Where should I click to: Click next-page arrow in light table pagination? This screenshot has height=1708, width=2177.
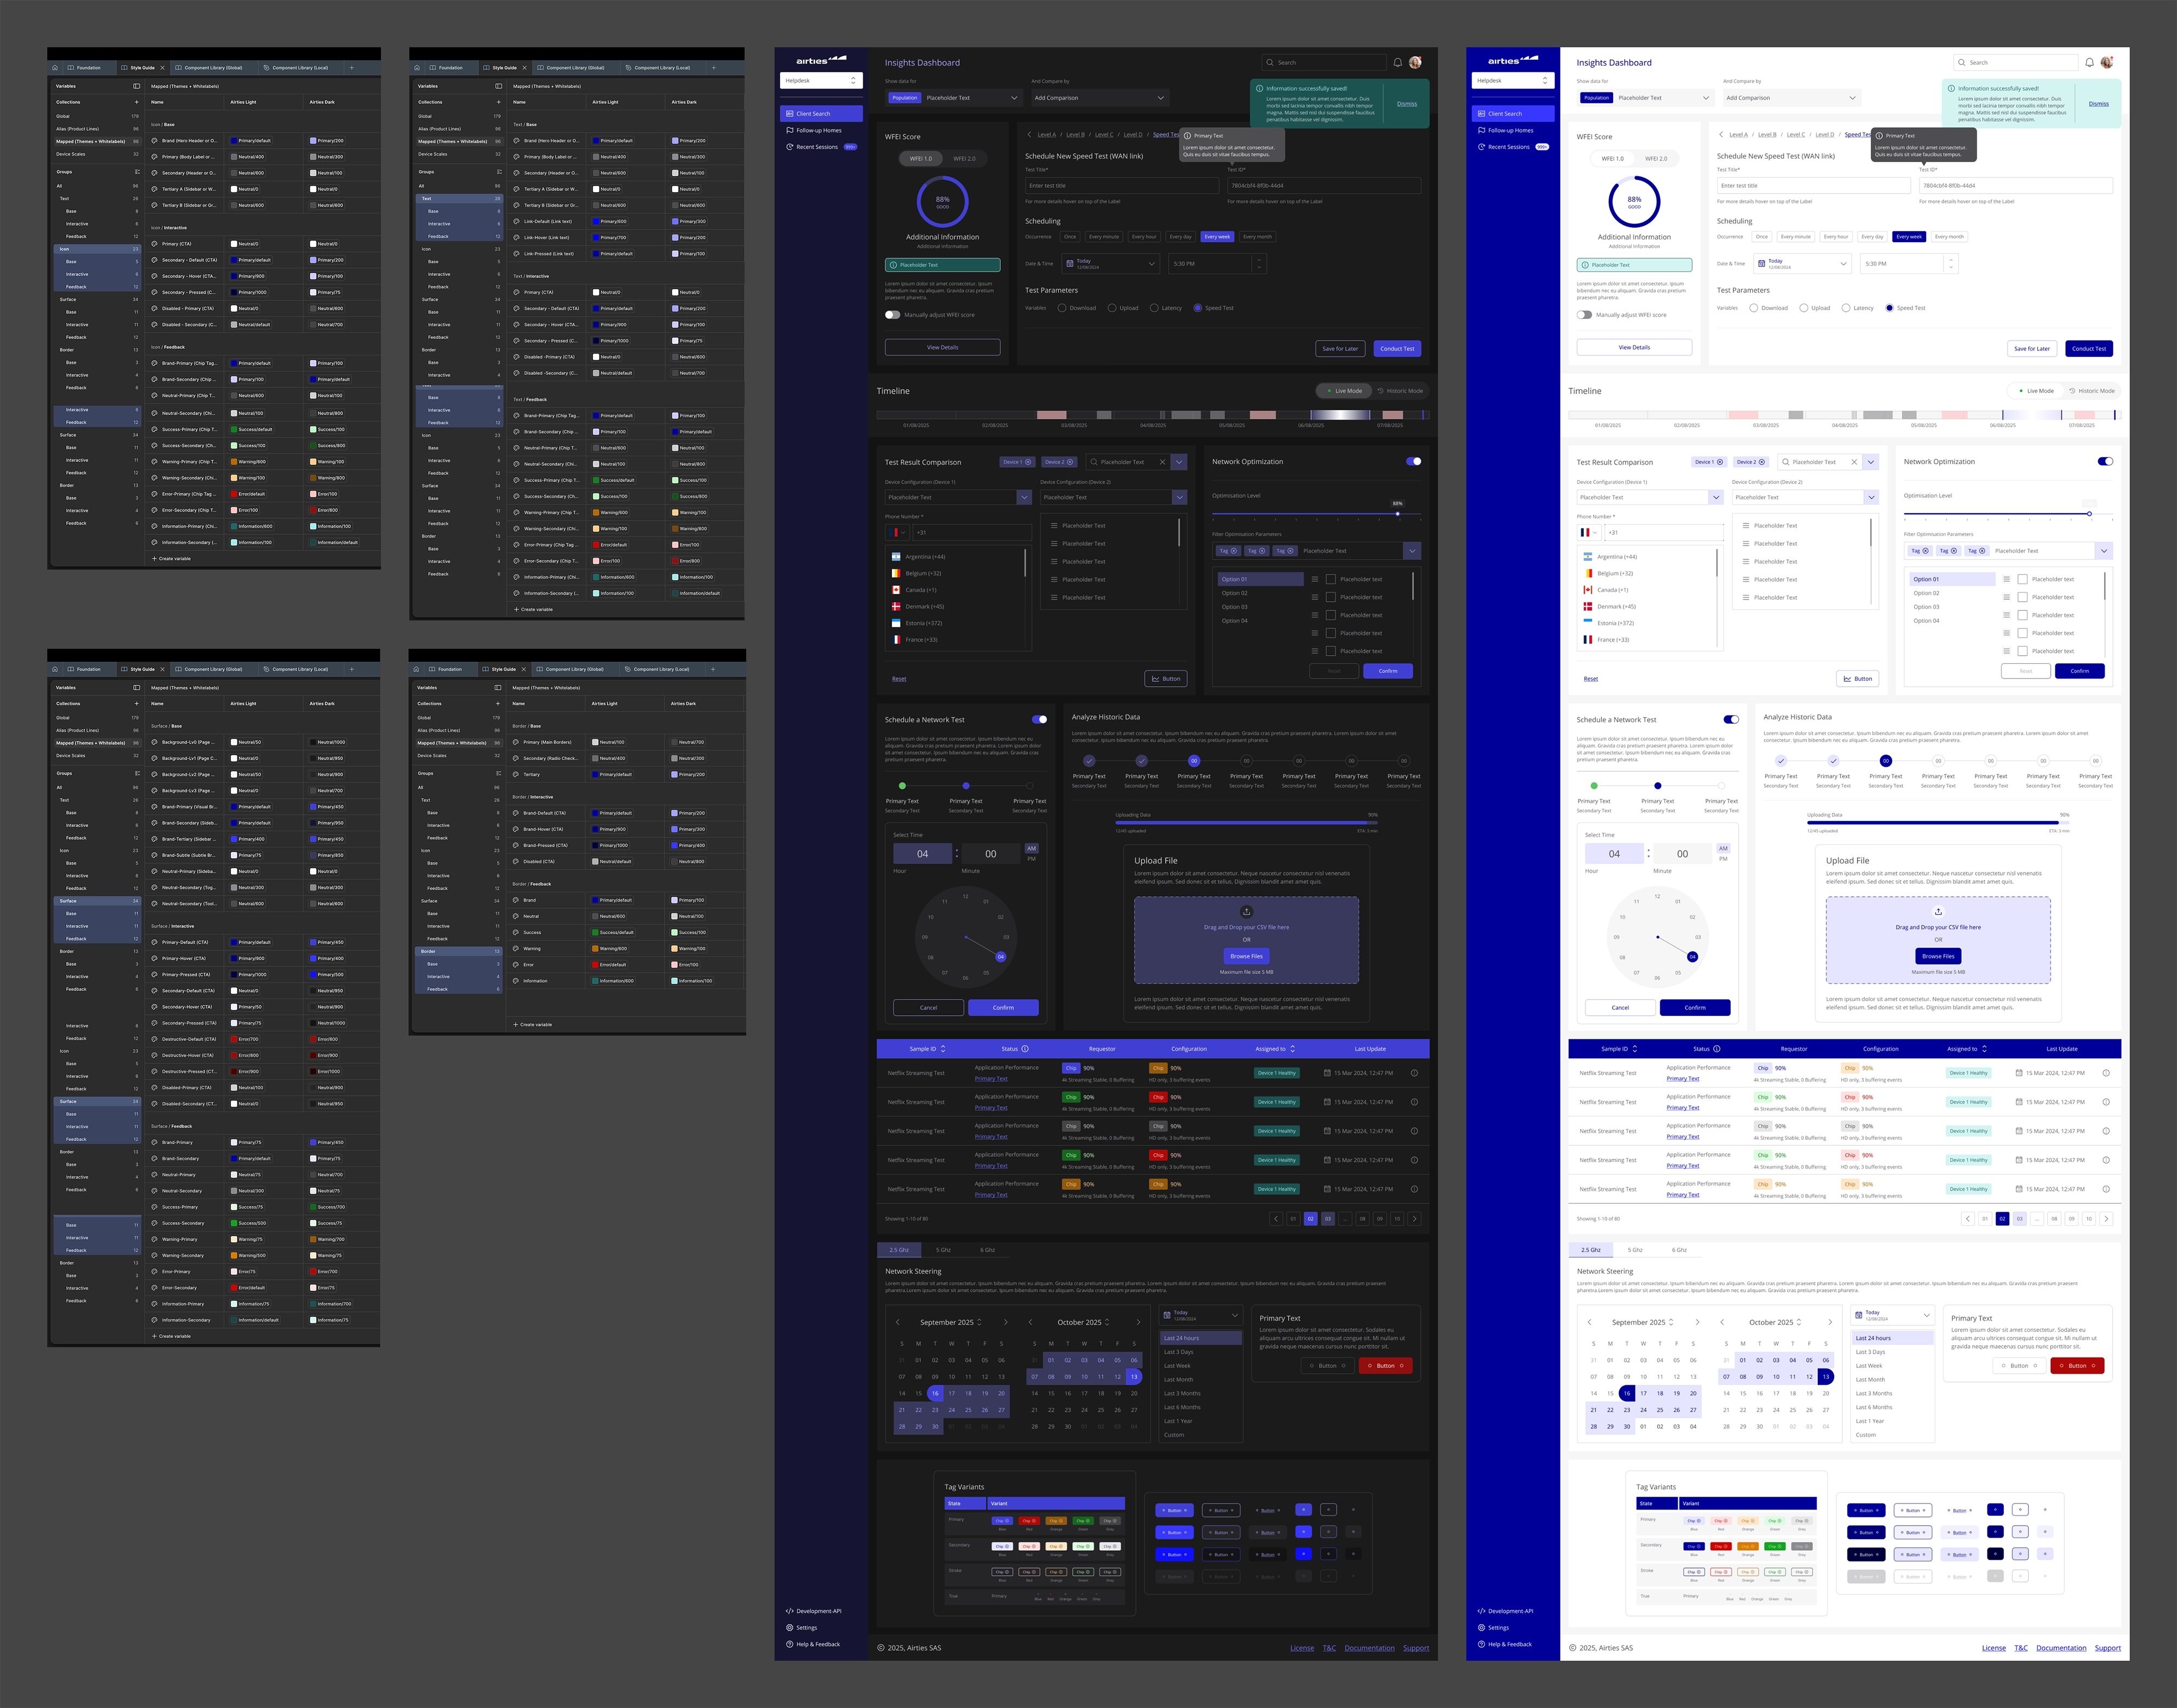(x=2106, y=1219)
